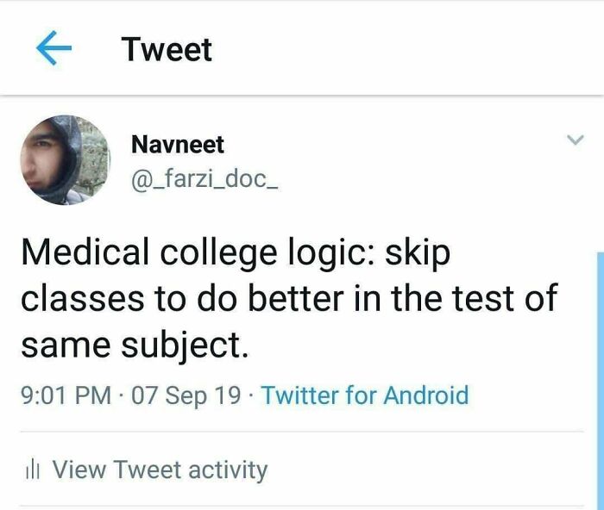This screenshot has width=604, height=510.
Task: Click the display name Navneet
Action: (x=177, y=144)
